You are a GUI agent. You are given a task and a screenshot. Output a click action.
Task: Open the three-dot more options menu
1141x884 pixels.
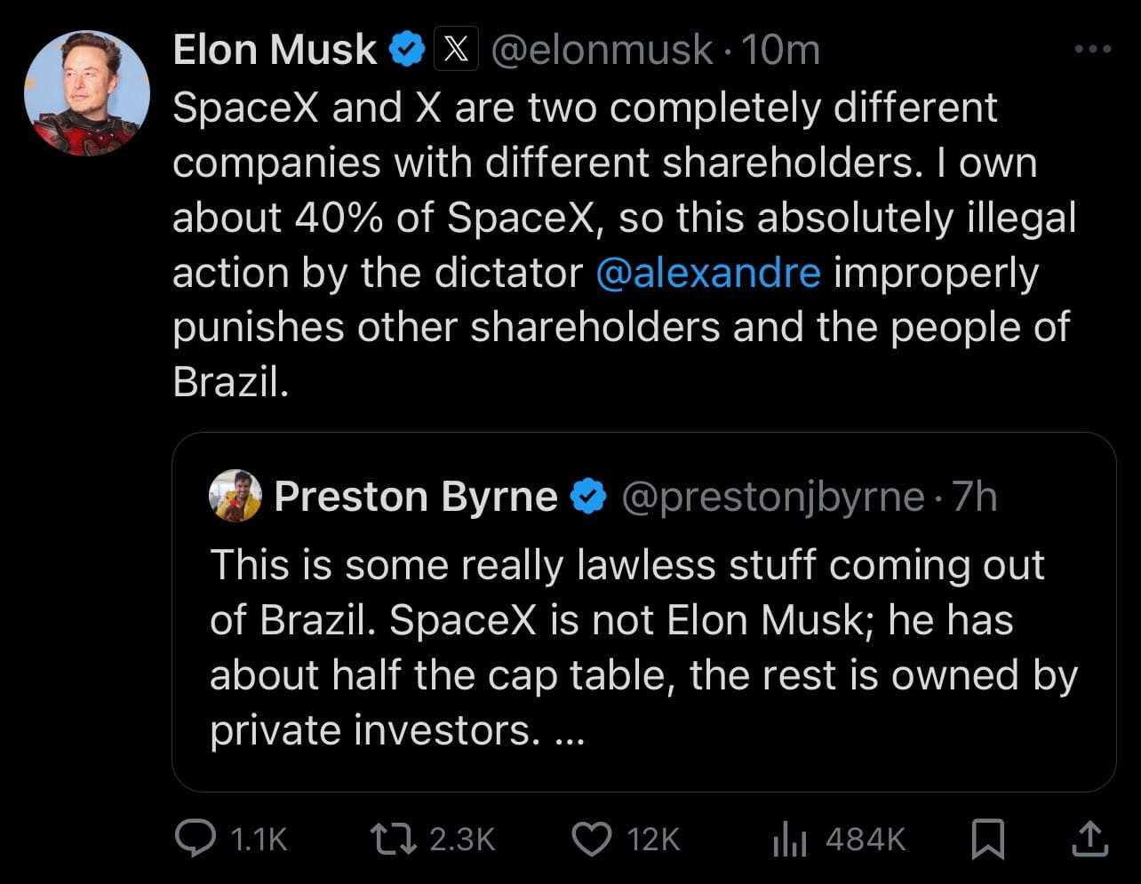pyautogui.click(x=1092, y=50)
